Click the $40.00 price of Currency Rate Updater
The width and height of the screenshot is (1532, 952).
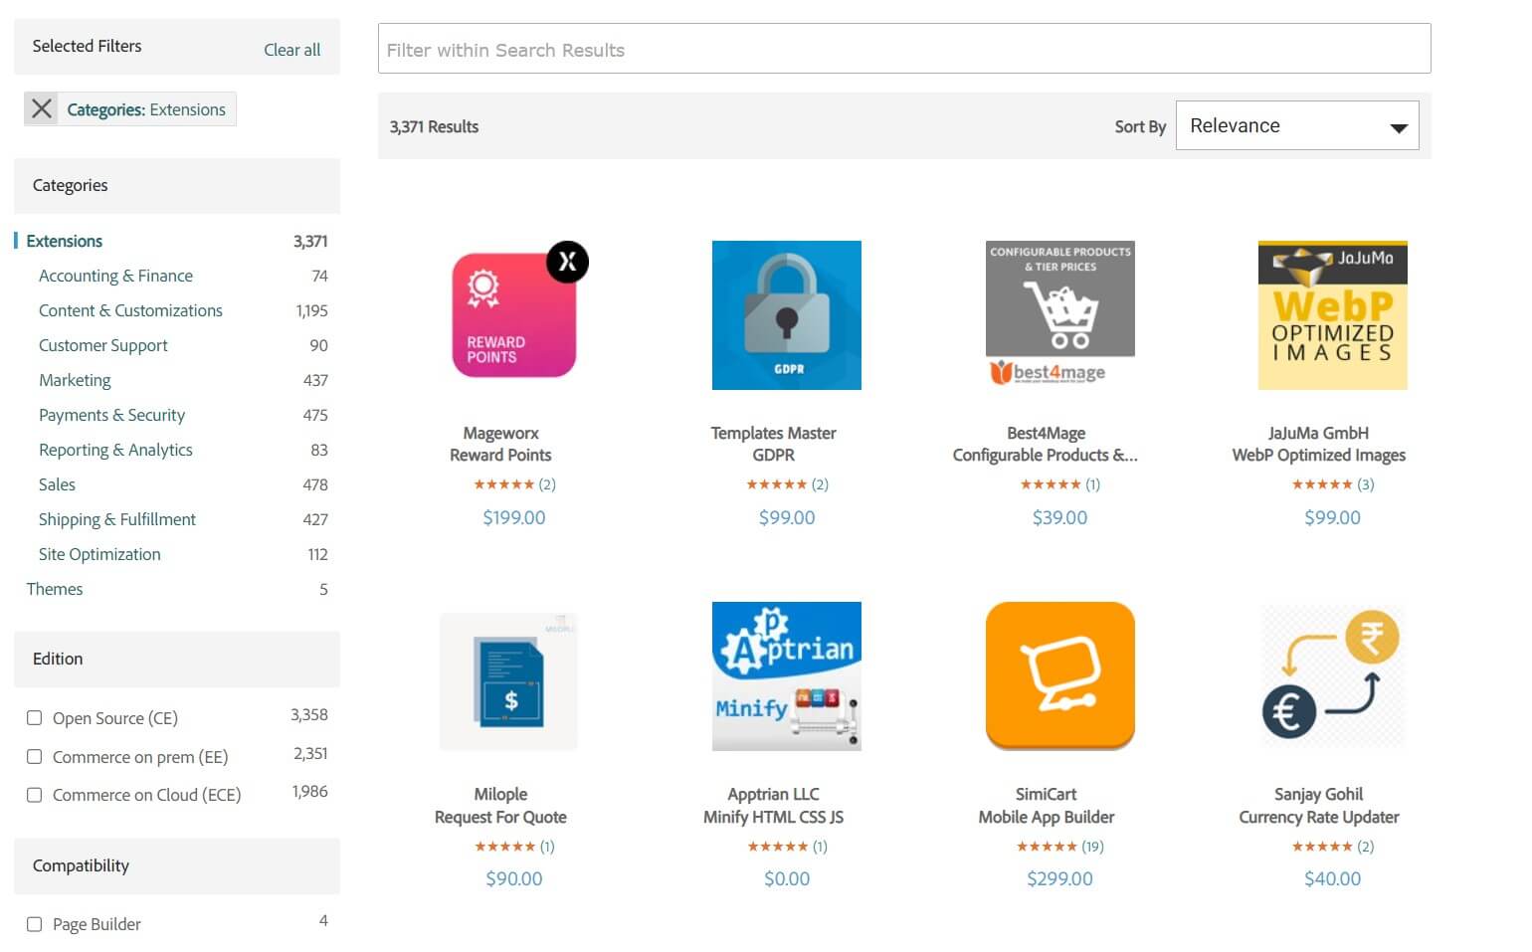(1333, 878)
